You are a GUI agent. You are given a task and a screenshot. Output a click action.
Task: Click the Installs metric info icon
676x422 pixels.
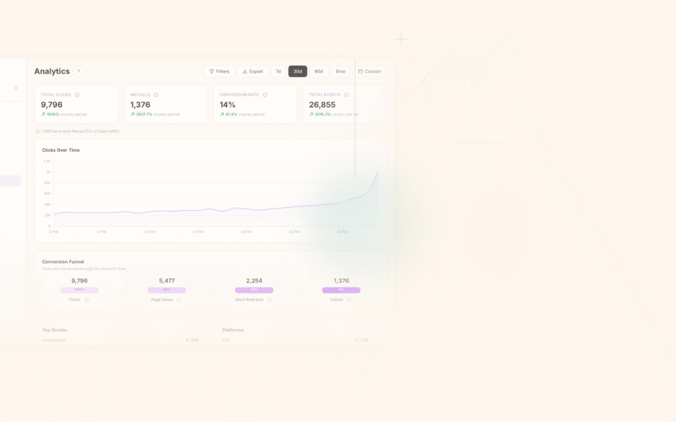(156, 94)
